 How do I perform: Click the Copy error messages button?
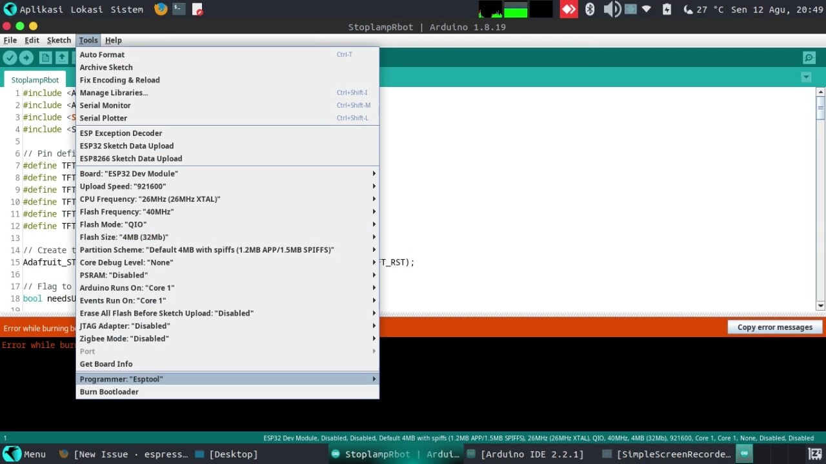tap(775, 327)
